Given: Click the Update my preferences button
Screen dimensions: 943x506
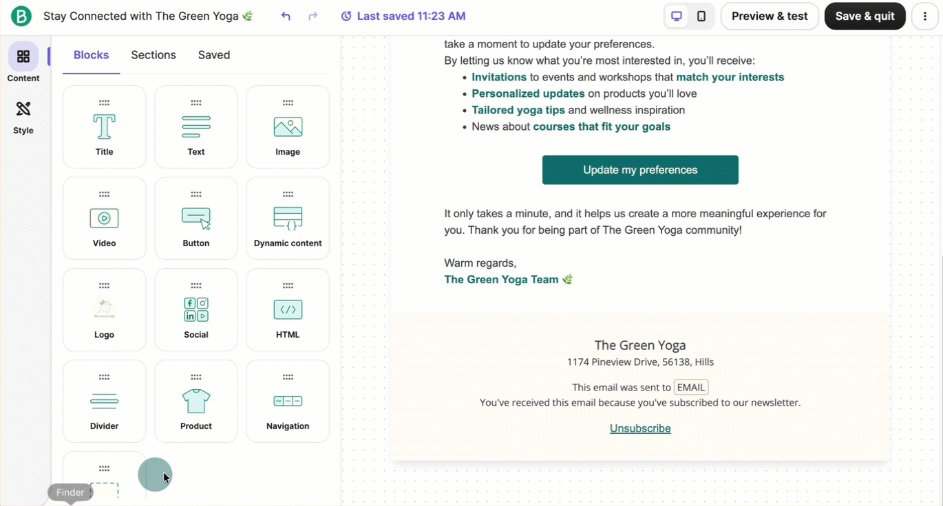Looking at the screenshot, I should [640, 170].
